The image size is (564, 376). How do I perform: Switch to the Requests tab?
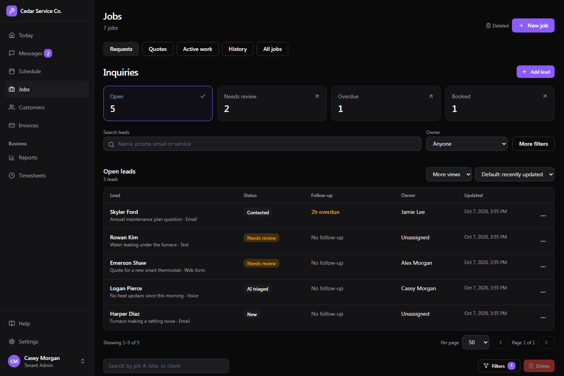(x=121, y=49)
